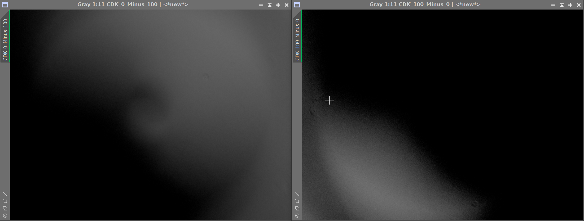Viewport: 584px width, 221px height.
Task: Click the bracket square icon in CDK_180_Minus_0 window
Action: pos(297,201)
